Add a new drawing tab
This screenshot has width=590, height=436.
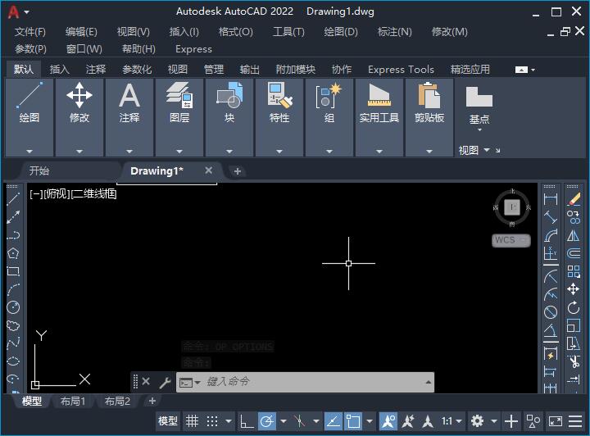pyautogui.click(x=238, y=171)
